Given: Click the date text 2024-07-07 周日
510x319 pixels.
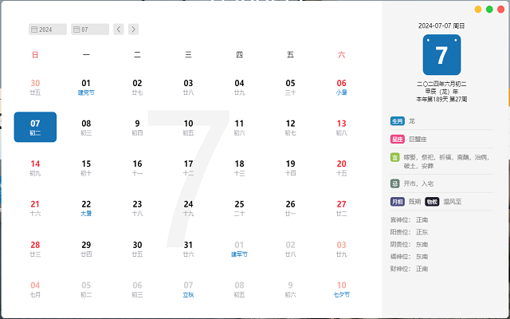Looking at the screenshot, I should click(x=441, y=26).
